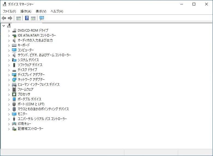
Task: Click the mouse icon beside マウスとそのほかのポインティング デバイス
Action: [14, 109]
